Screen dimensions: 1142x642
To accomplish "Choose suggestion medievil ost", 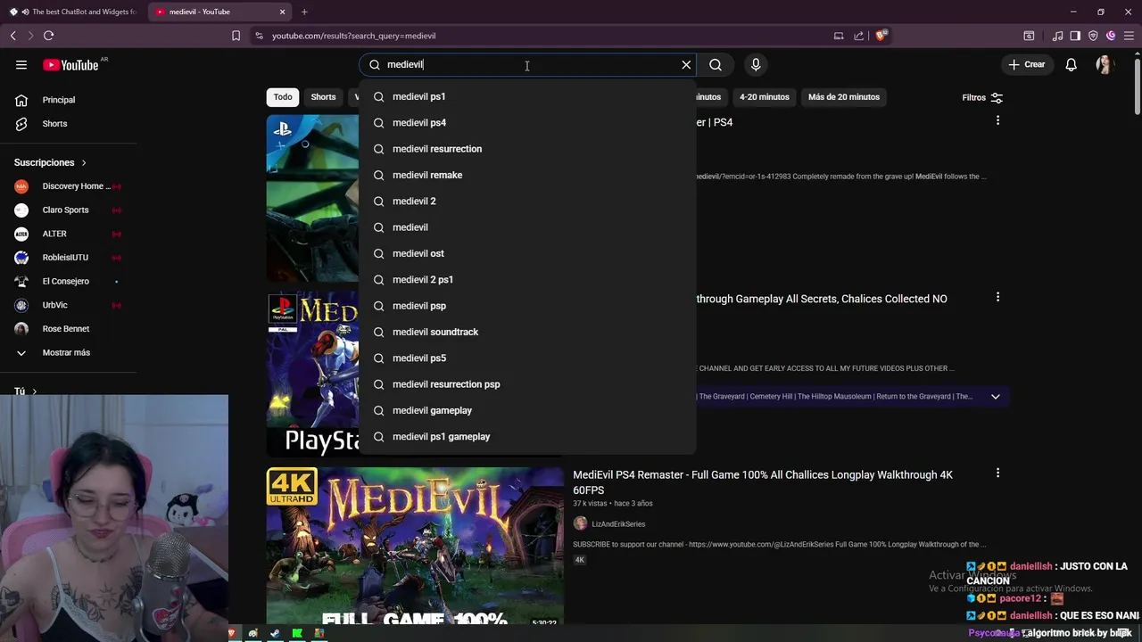I will point(526,253).
